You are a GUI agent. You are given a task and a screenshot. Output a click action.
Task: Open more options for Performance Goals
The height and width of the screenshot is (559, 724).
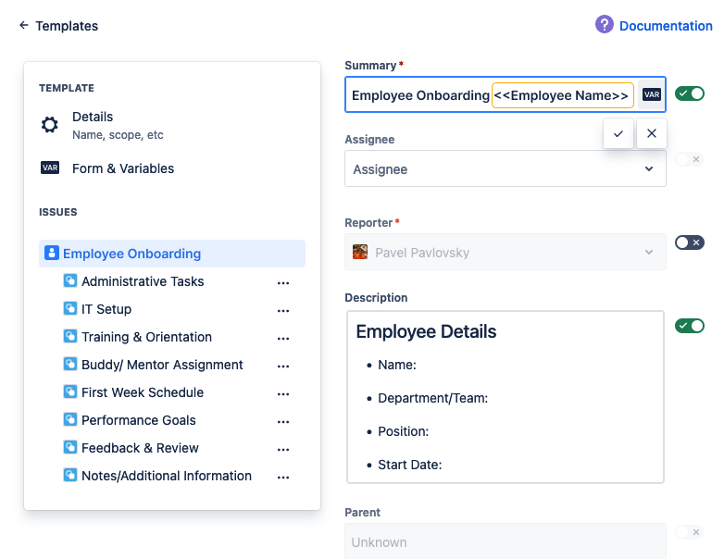tap(283, 421)
